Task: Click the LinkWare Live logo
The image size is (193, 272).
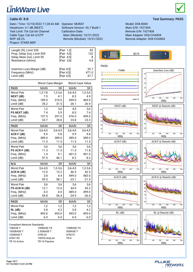Action: click(28, 9)
